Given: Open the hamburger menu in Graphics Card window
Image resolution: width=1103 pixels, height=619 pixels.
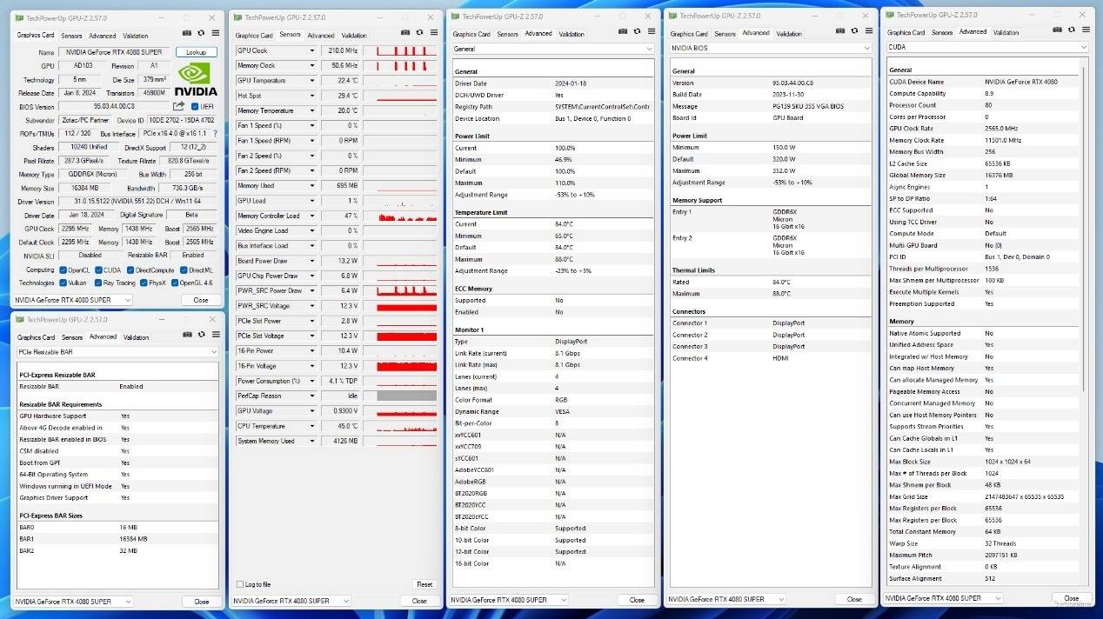Looking at the screenshot, I should 216,33.
